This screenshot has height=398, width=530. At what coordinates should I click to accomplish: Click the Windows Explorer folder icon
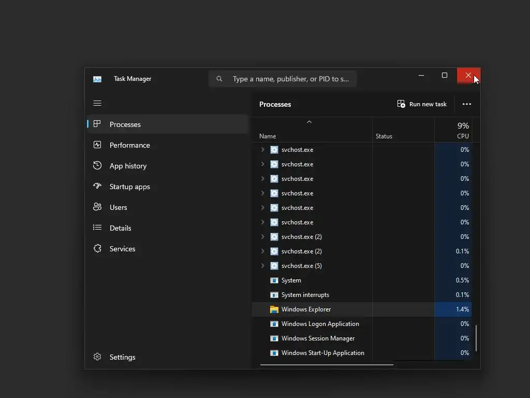coord(274,309)
